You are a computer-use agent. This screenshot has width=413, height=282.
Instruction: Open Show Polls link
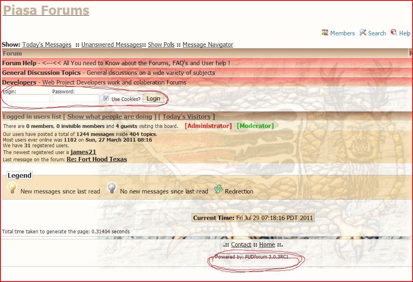click(x=161, y=45)
